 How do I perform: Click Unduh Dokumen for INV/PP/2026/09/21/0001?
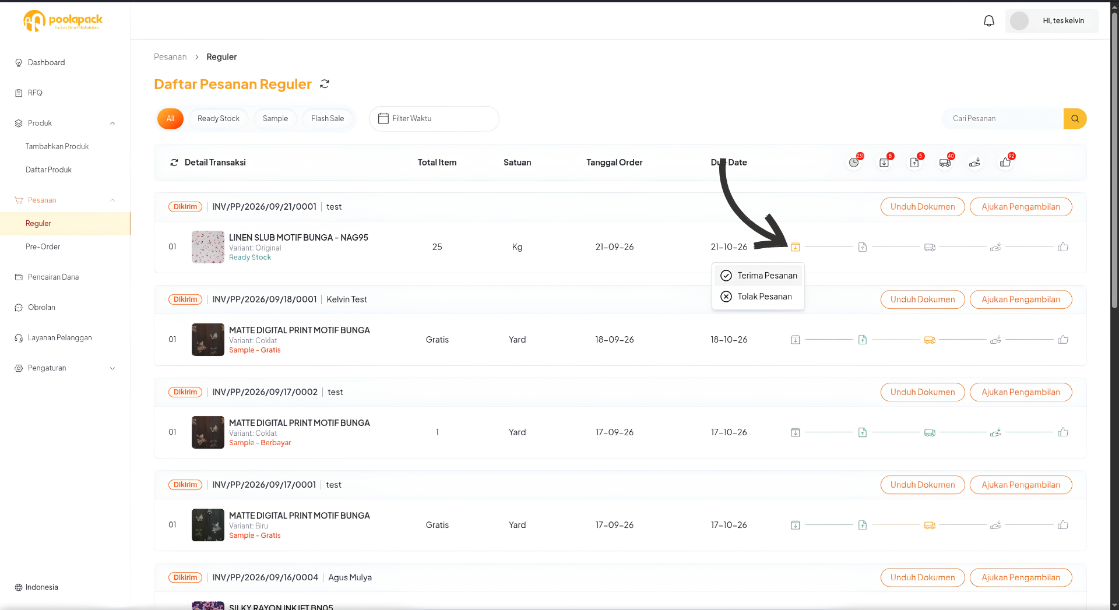[923, 207]
